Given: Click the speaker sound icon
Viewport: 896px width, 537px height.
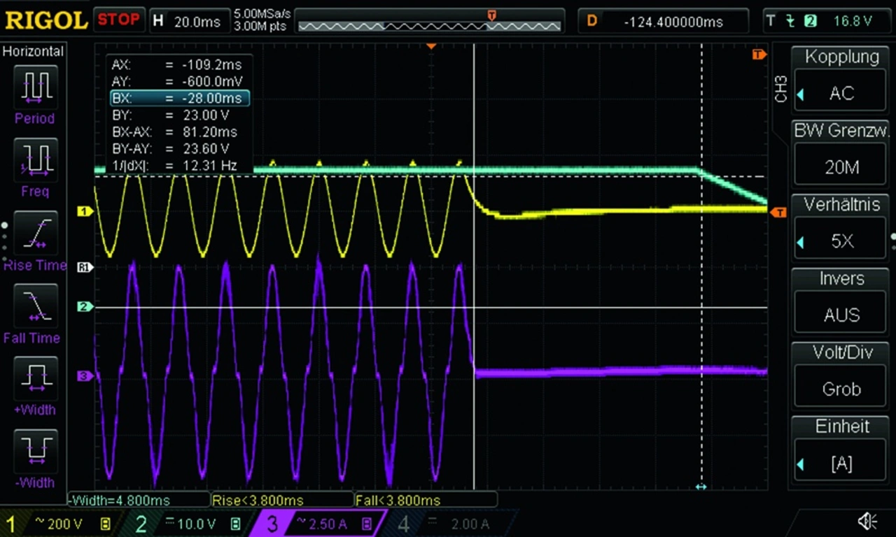Looking at the screenshot, I should coord(867,522).
